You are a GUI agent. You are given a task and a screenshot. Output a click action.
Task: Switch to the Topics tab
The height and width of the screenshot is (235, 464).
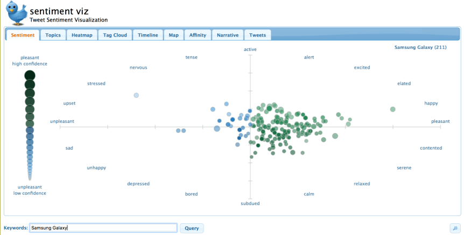click(53, 35)
